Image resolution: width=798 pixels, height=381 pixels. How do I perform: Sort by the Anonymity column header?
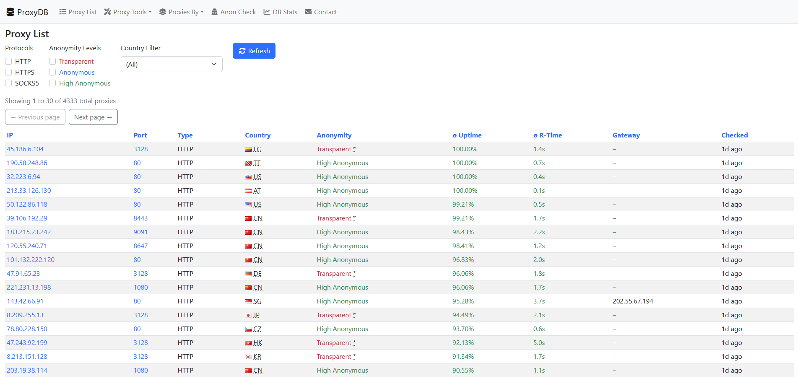coord(334,135)
